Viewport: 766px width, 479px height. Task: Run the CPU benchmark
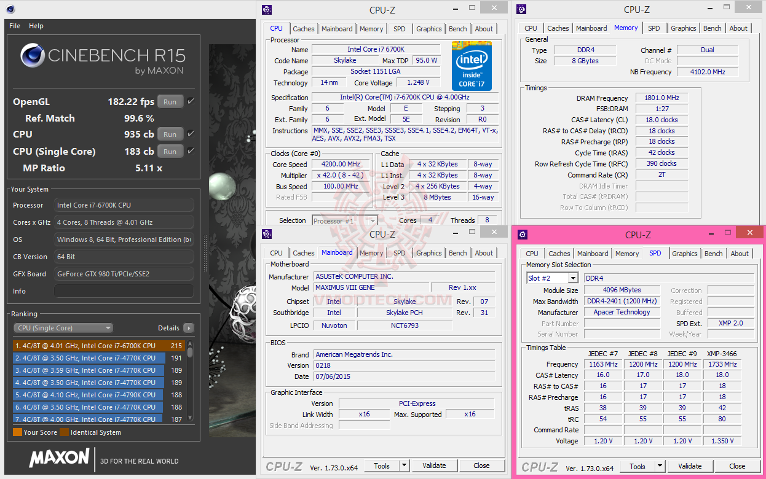(170, 134)
